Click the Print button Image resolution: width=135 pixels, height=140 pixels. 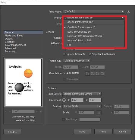click(x=103, y=132)
